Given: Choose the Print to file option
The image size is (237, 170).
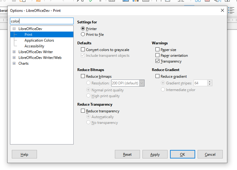Looking at the screenshot, I should pyautogui.click(x=83, y=34).
